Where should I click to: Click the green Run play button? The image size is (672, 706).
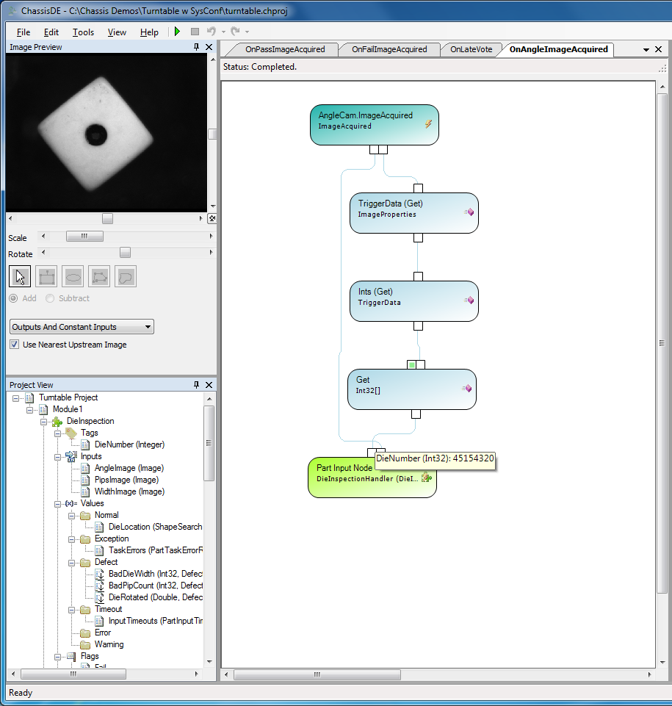(177, 32)
